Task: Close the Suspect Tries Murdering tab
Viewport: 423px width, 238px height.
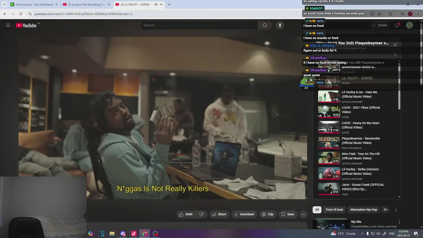Action: 108,5
